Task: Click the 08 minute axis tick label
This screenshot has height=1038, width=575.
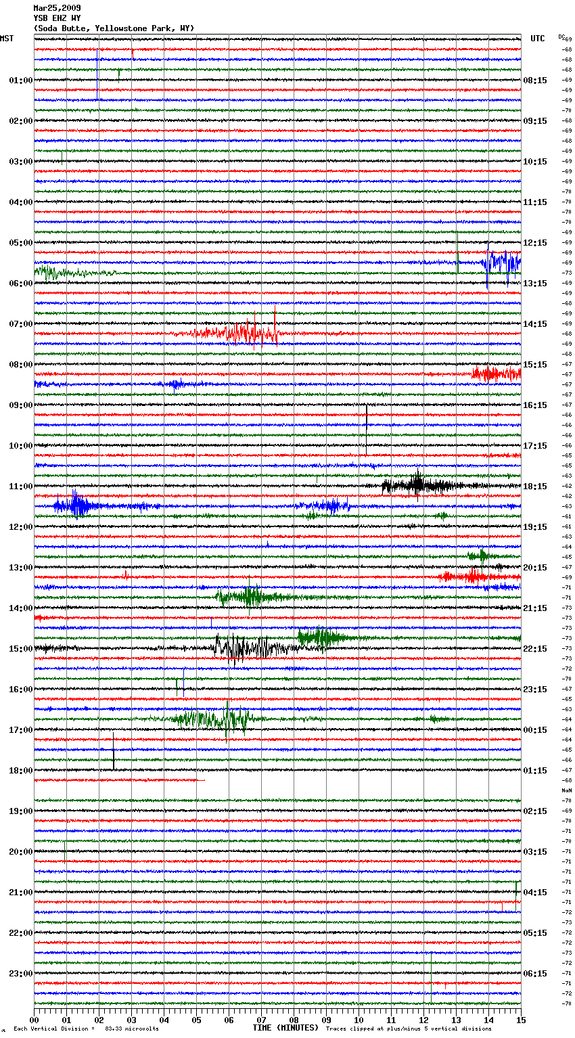Action: point(294,1020)
